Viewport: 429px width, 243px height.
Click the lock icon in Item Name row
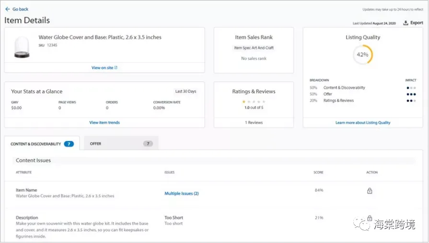pyautogui.click(x=370, y=190)
